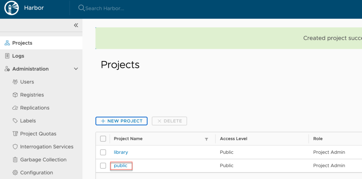Click the NEW PROJECT button
Image resolution: width=362 pixels, height=179 pixels.
click(x=122, y=121)
